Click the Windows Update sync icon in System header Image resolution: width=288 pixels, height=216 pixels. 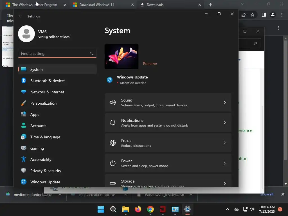click(x=110, y=80)
